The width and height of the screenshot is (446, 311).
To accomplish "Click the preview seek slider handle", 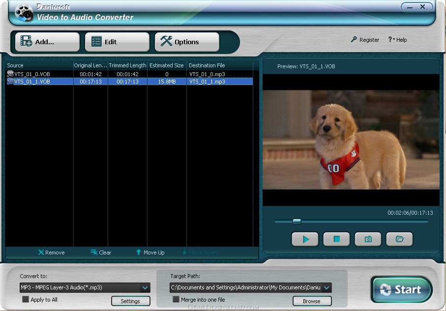I will tap(297, 222).
